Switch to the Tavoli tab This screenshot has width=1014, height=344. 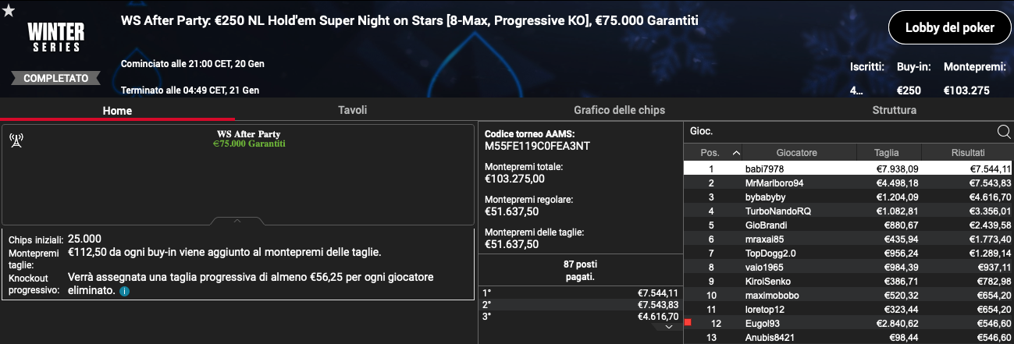tap(352, 110)
